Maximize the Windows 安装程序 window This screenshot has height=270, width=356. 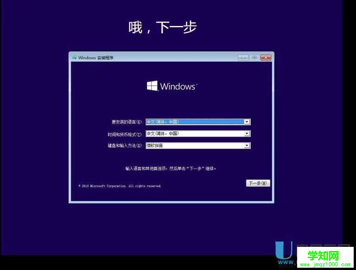[254, 57]
